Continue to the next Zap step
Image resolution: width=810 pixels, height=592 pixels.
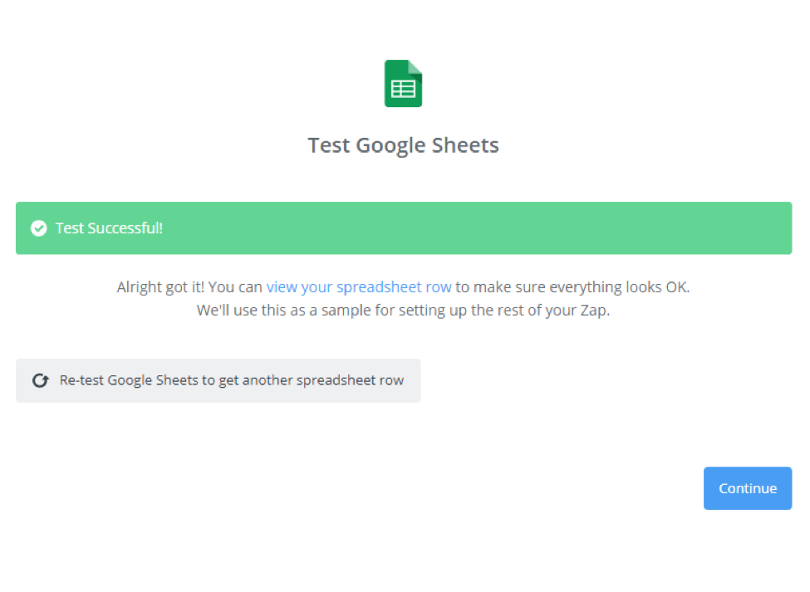click(x=748, y=488)
